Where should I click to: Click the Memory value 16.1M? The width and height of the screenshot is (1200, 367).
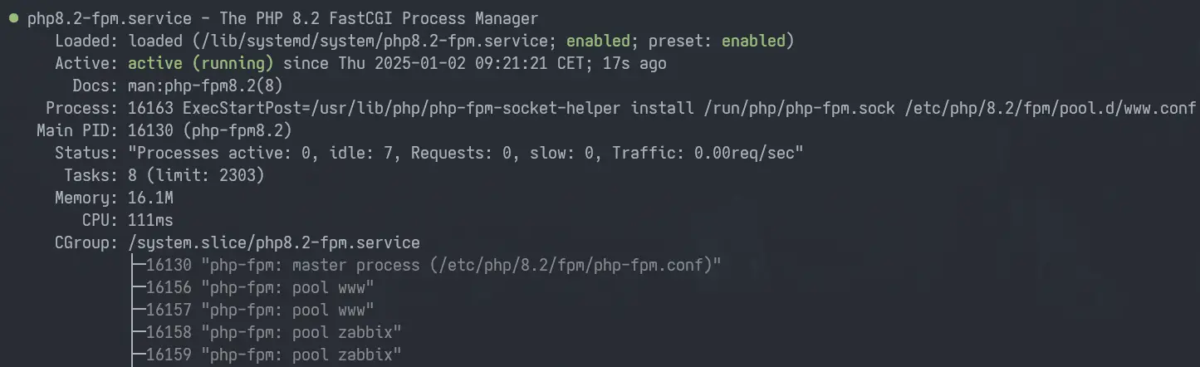150,198
